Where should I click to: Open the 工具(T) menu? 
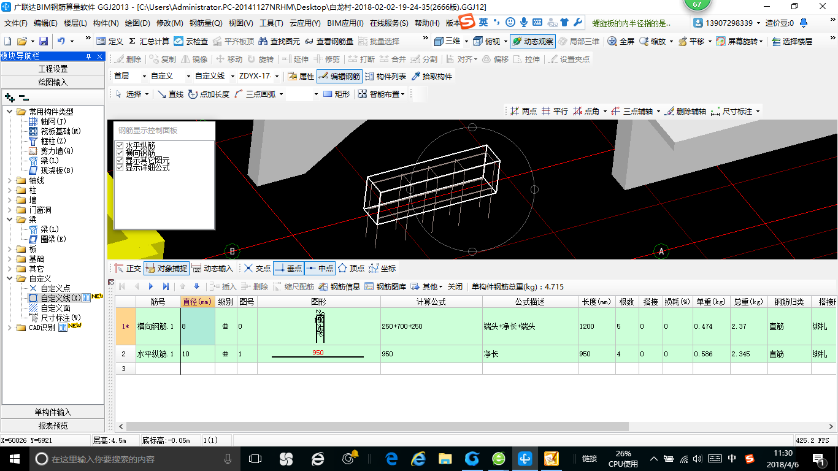coord(271,23)
